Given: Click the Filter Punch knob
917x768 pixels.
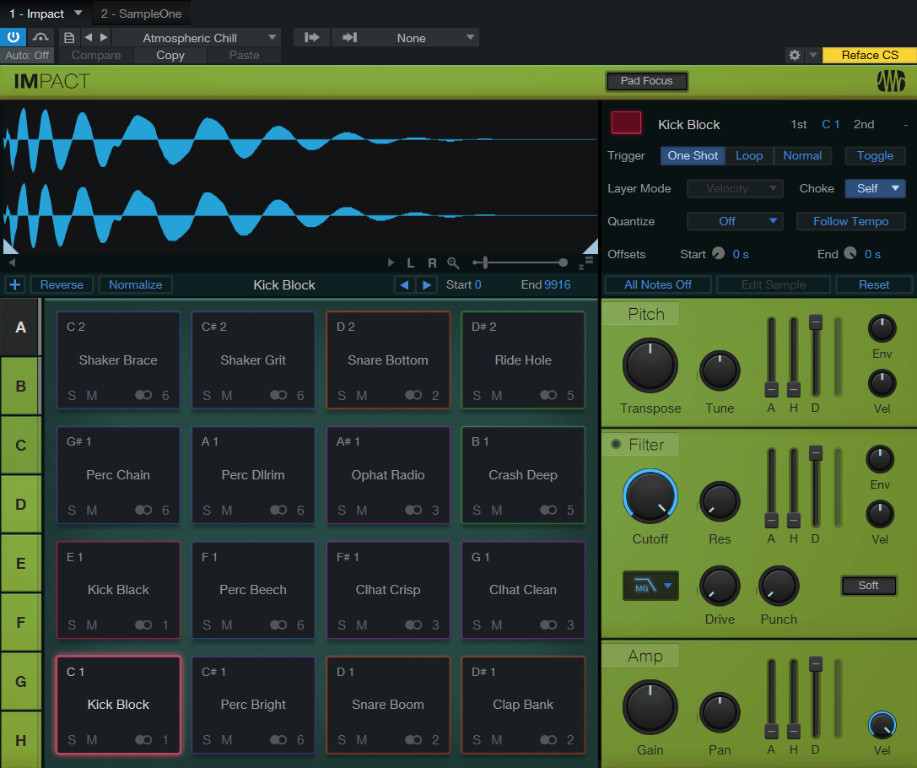Looking at the screenshot, I should [779, 586].
